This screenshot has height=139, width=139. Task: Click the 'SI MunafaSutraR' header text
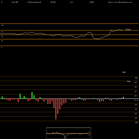click(x=34, y=2)
